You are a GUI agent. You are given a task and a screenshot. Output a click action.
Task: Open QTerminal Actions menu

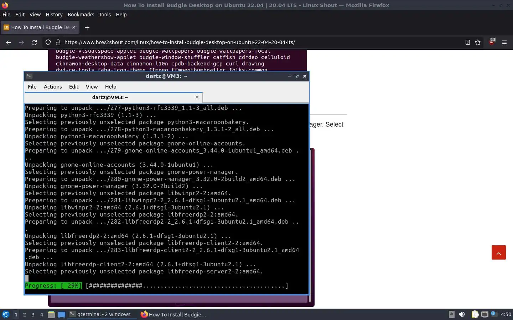coord(53,87)
